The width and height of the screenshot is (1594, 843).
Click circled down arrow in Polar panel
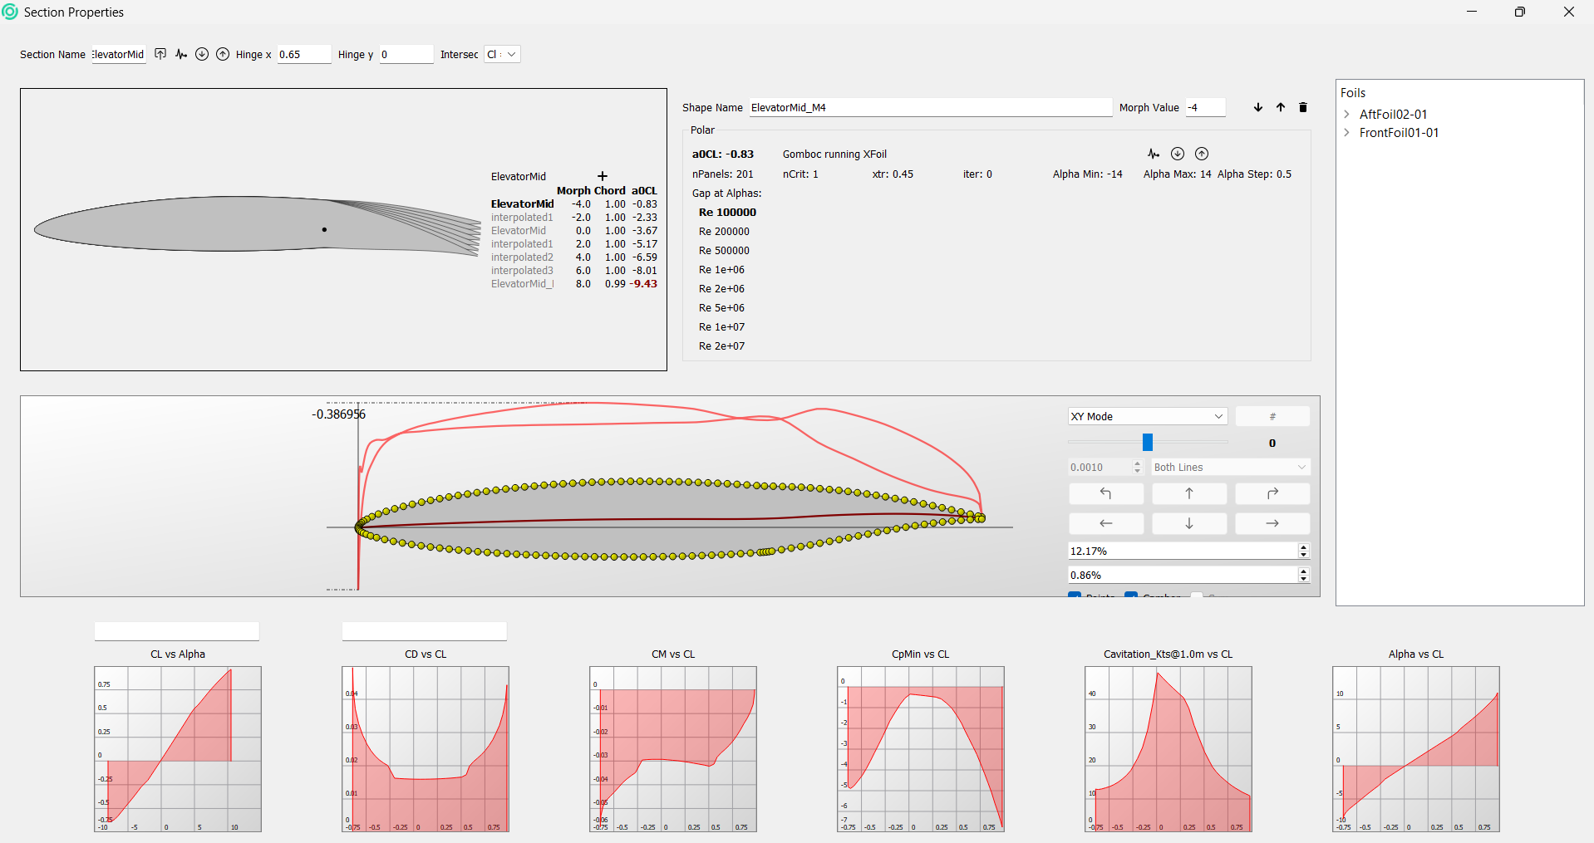[1178, 154]
